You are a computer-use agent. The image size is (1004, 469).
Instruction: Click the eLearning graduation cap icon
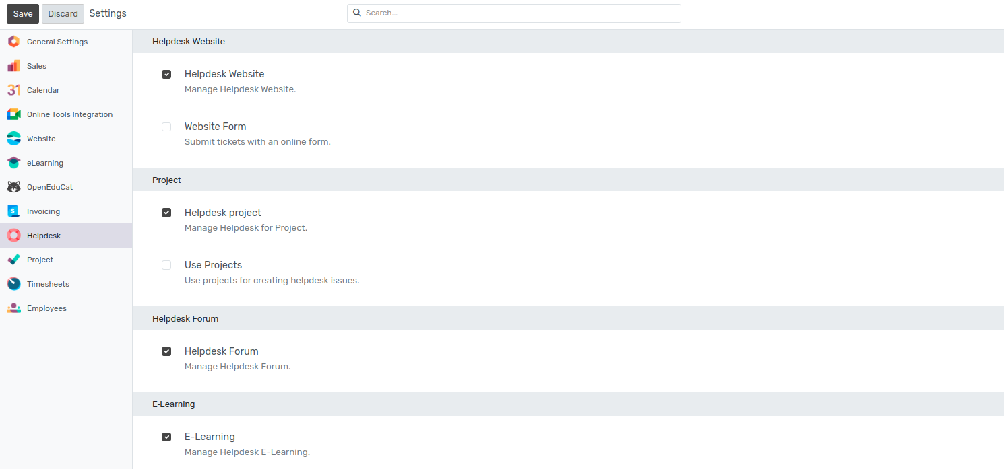[x=13, y=163]
